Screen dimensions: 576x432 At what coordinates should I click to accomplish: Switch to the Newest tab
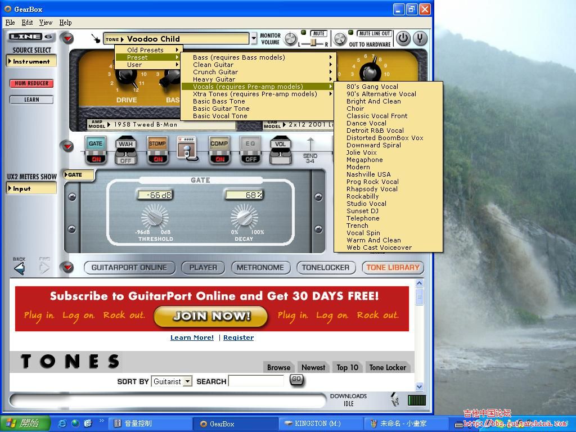tap(313, 367)
